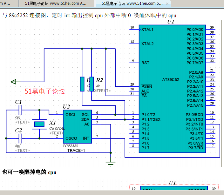Click the R2 resistor name label

(99, 80)
